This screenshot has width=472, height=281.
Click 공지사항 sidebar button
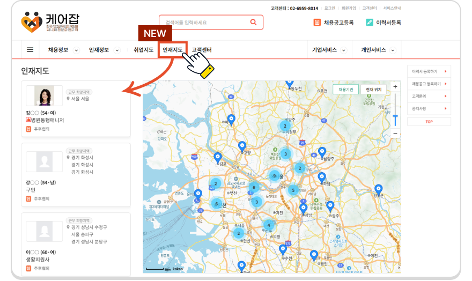(429, 108)
